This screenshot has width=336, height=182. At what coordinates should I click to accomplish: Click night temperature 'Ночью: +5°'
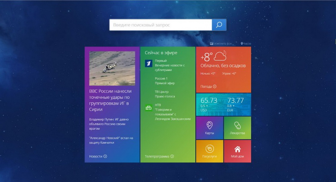pos(208,73)
